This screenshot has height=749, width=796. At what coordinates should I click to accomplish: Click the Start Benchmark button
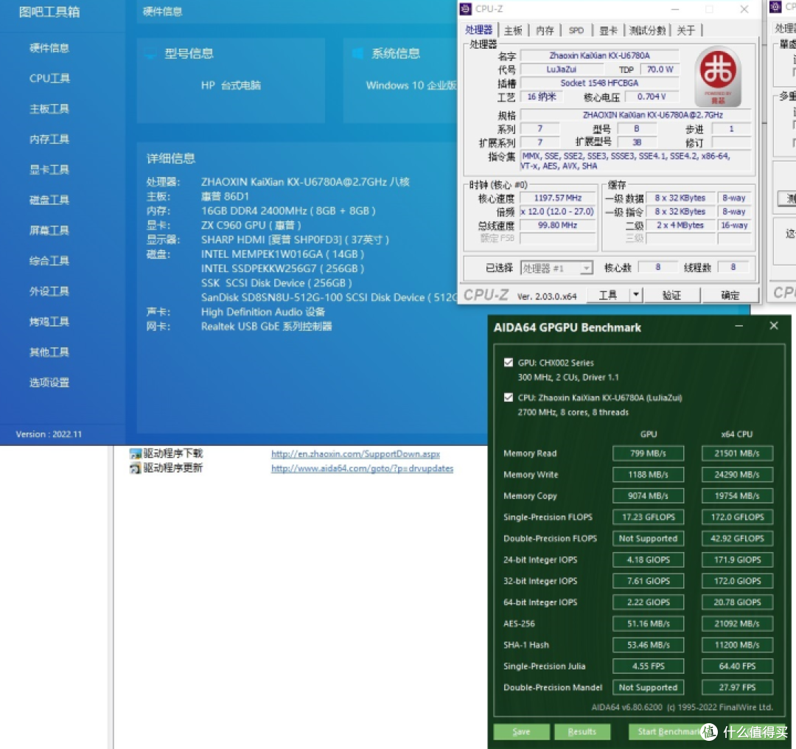tap(668, 731)
